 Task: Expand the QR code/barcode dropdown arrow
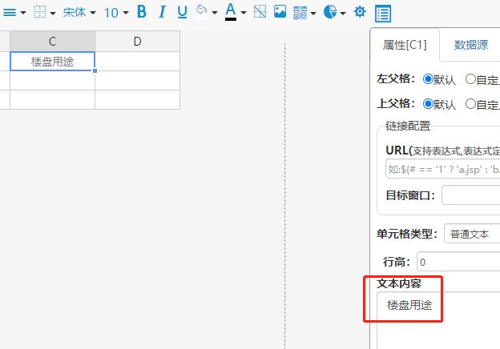tap(313, 13)
